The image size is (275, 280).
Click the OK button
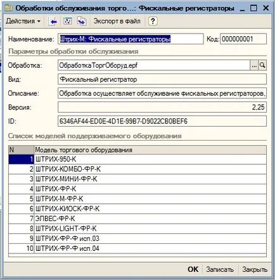pos(193,269)
